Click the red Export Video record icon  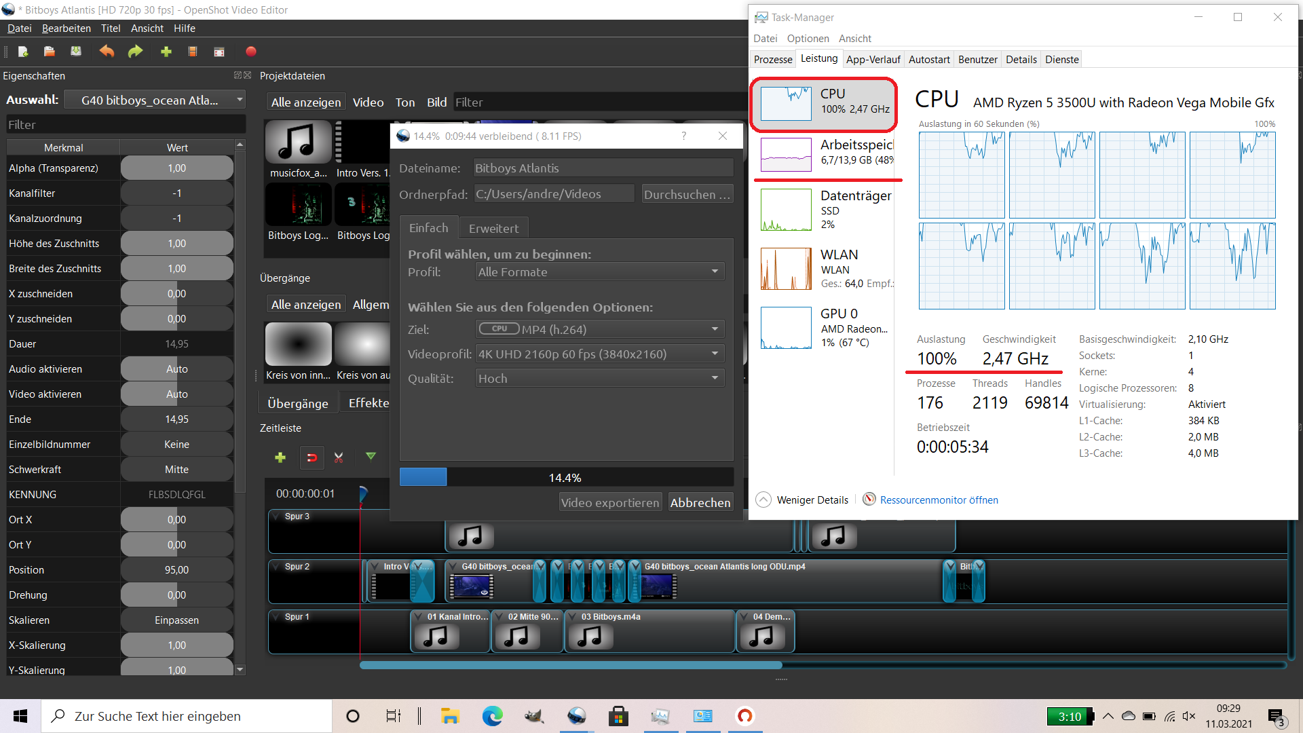coord(250,52)
